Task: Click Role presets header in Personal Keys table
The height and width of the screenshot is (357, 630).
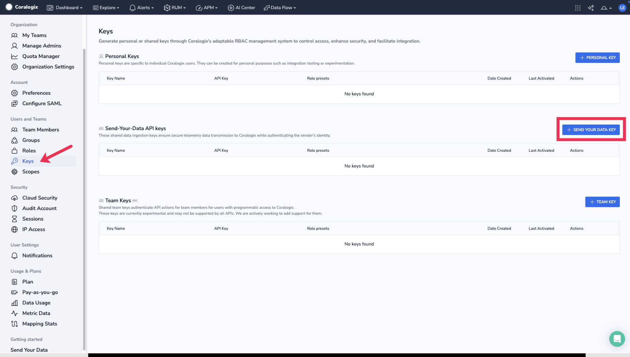Action: (318, 78)
